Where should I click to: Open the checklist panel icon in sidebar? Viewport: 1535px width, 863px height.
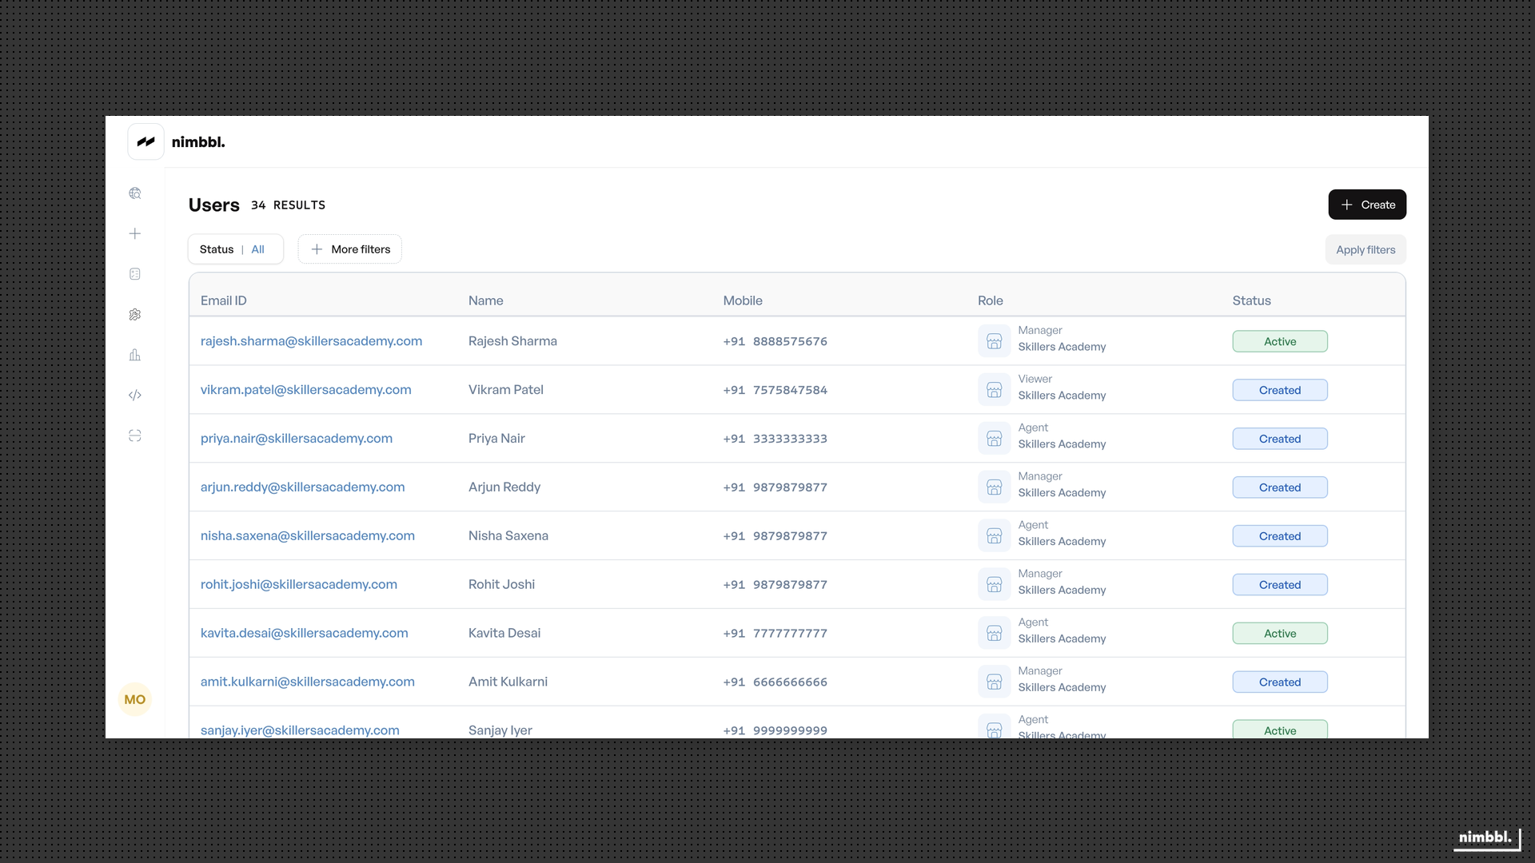(x=135, y=273)
